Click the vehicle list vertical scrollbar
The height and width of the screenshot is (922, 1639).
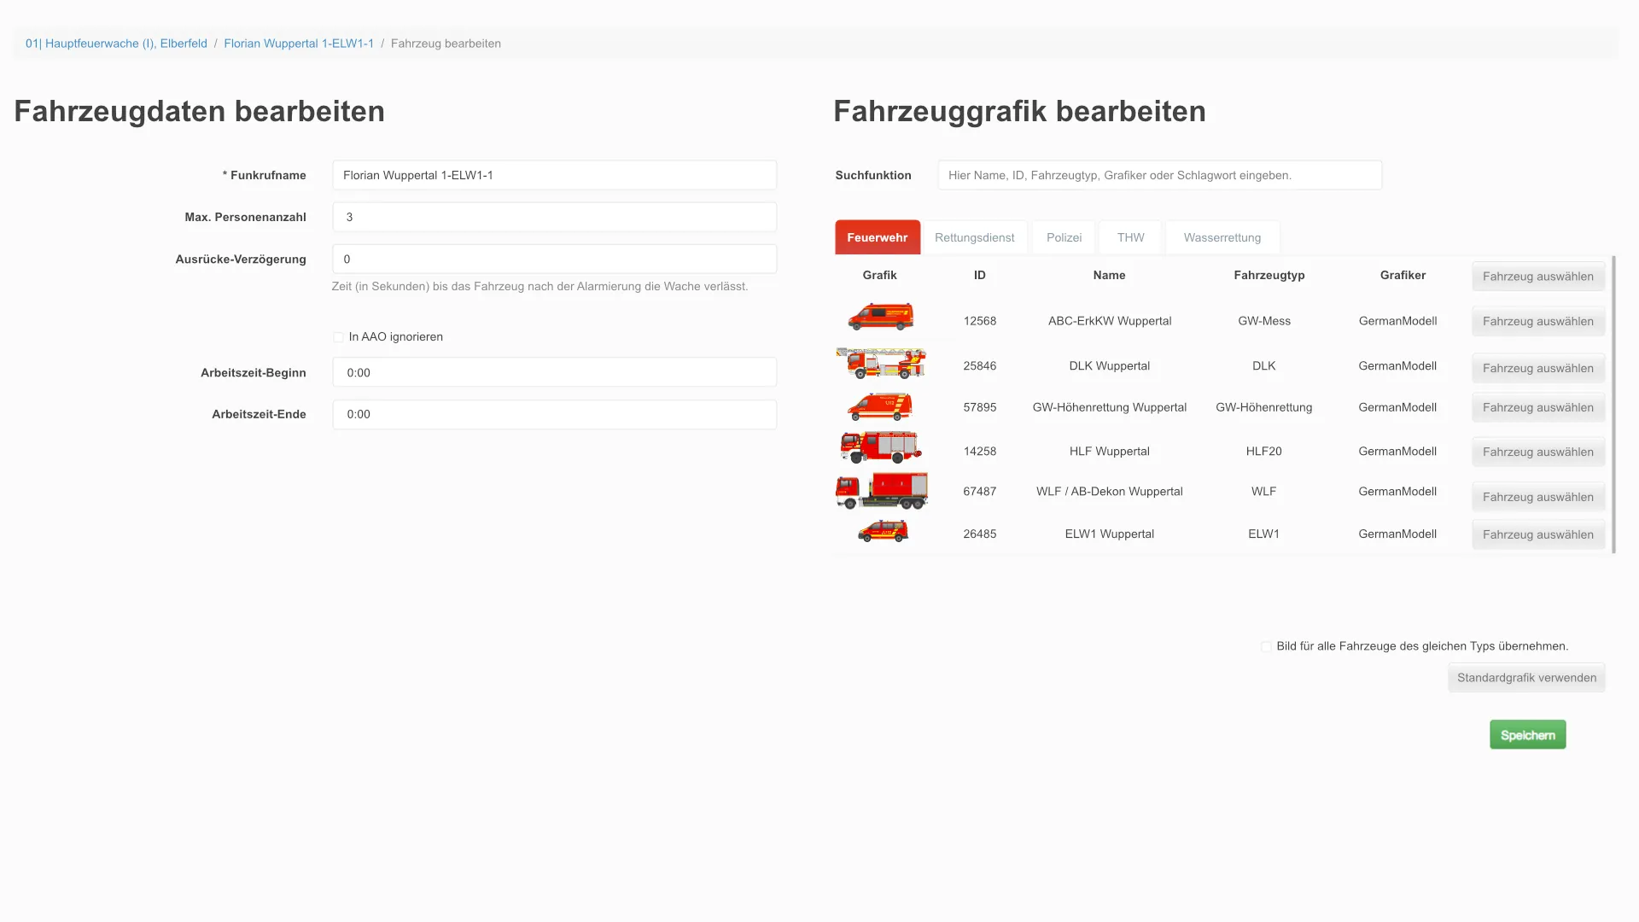(x=1613, y=406)
